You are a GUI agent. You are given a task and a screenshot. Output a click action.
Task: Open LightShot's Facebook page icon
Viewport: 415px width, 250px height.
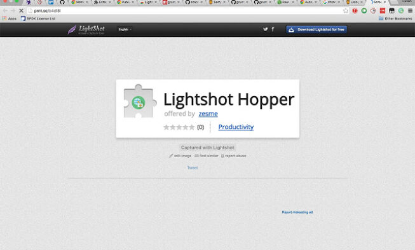pyautogui.click(x=273, y=29)
